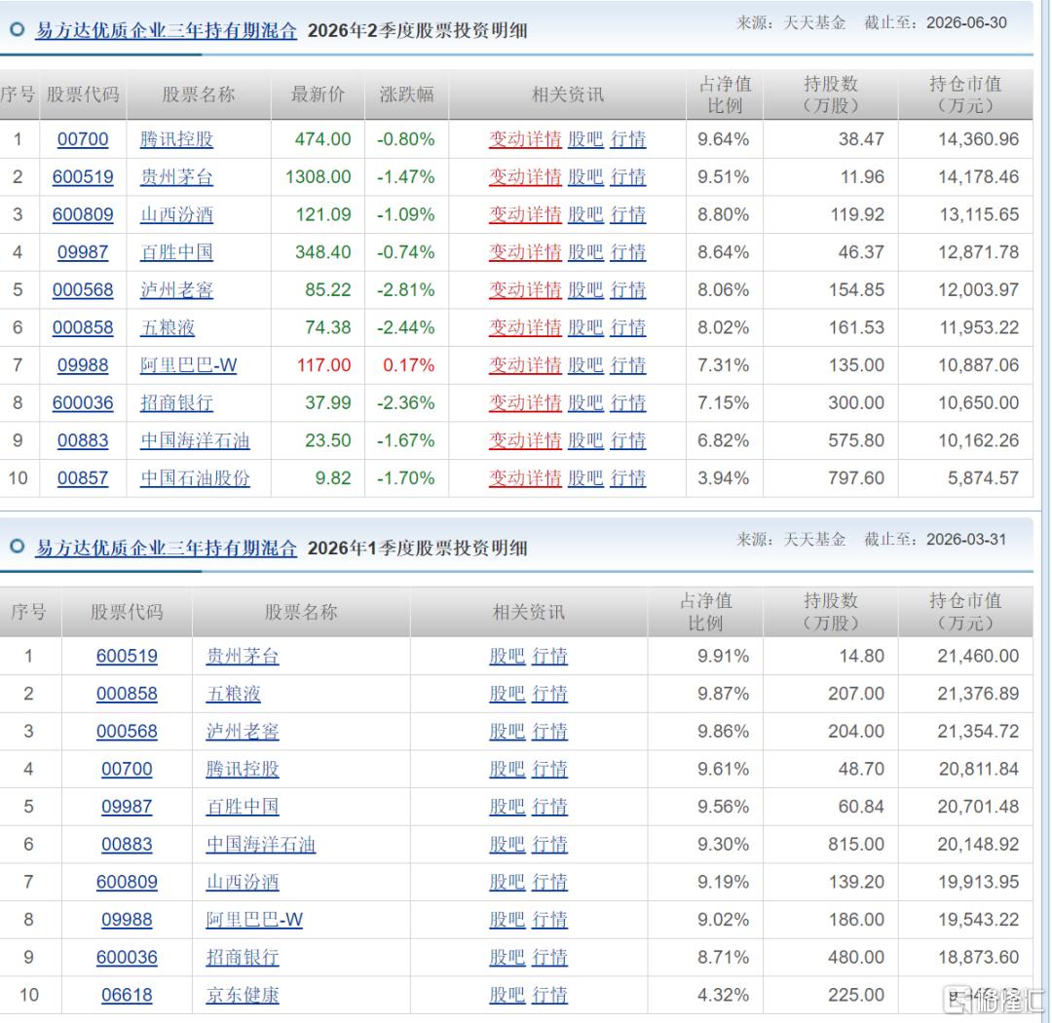
Task: Click circle bullet icon beside Q1 fund title
Action: pyautogui.click(x=18, y=546)
